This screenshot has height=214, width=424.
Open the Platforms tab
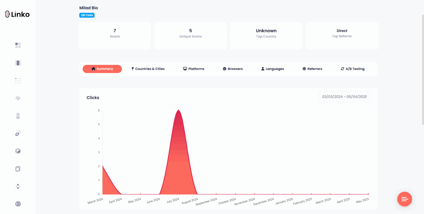[x=194, y=69]
